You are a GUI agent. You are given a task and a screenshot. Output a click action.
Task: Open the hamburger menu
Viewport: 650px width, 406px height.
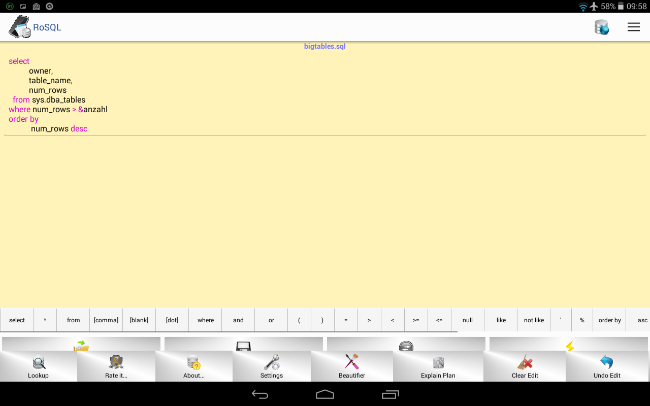(x=633, y=27)
